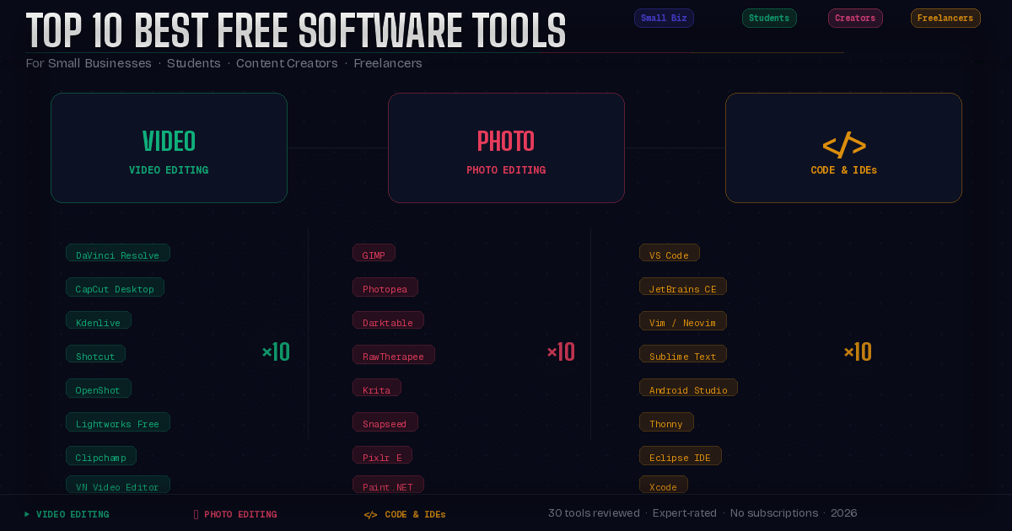Click the ×10 counter in the PHOTO column

click(x=561, y=351)
